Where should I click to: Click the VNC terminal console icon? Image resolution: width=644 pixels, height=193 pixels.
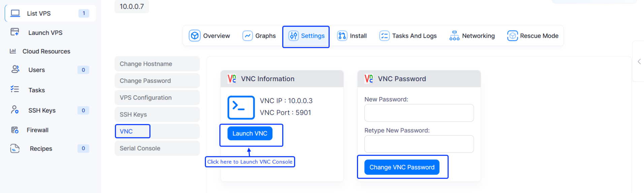(x=241, y=107)
